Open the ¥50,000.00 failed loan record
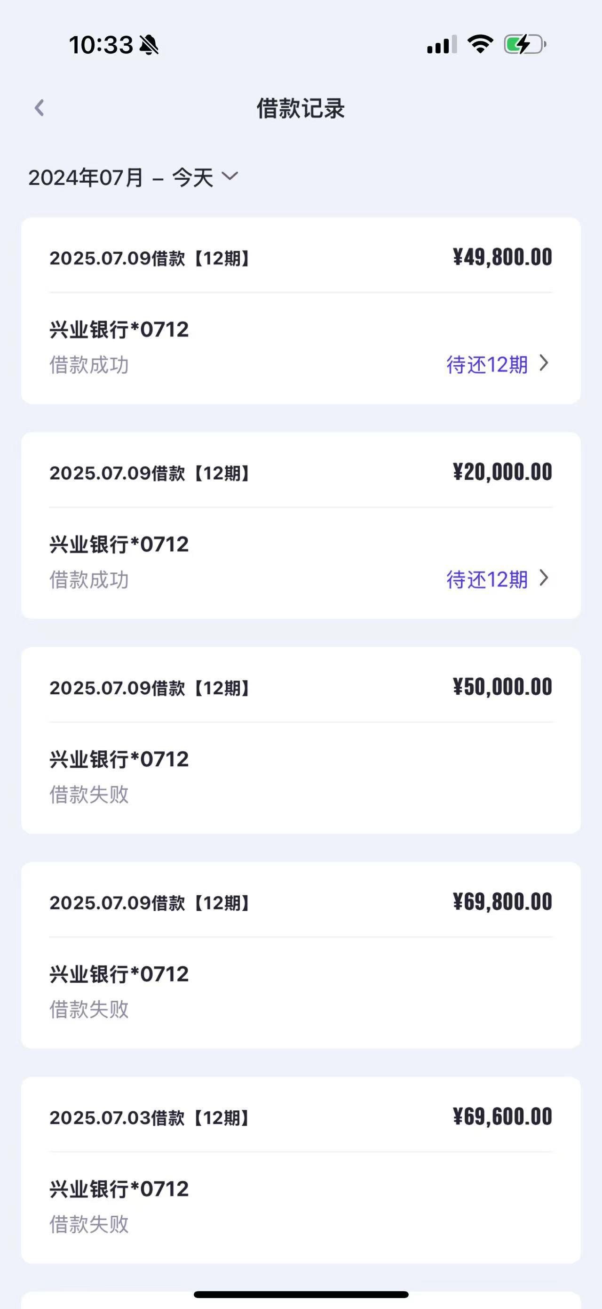 301,740
